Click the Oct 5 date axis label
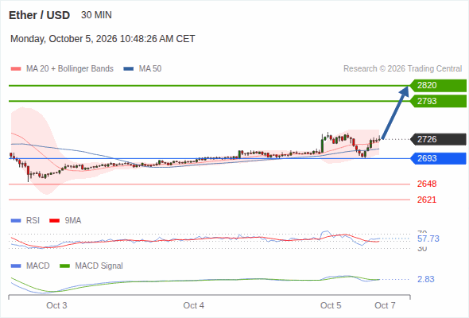 coord(331,305)
